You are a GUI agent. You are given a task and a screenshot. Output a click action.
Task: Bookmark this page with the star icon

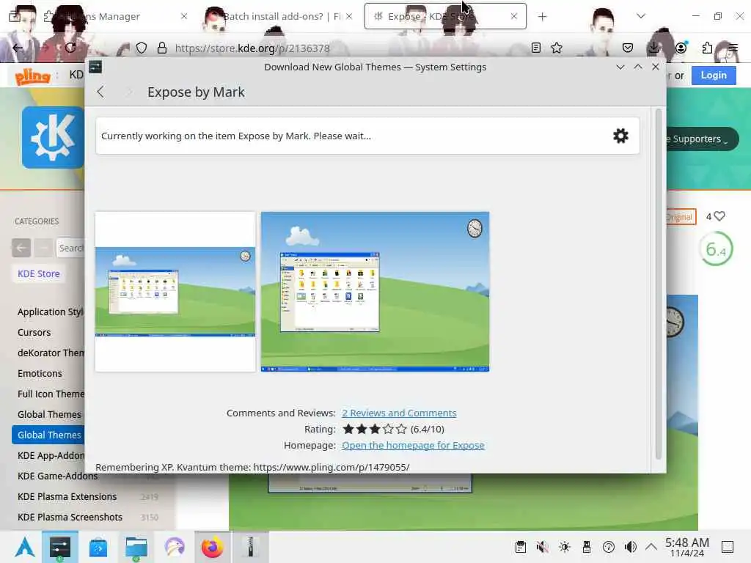tap(557, 48)
